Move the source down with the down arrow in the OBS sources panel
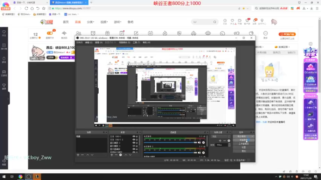Viewport: 321px width, 180px height. (x=130, y=155)
